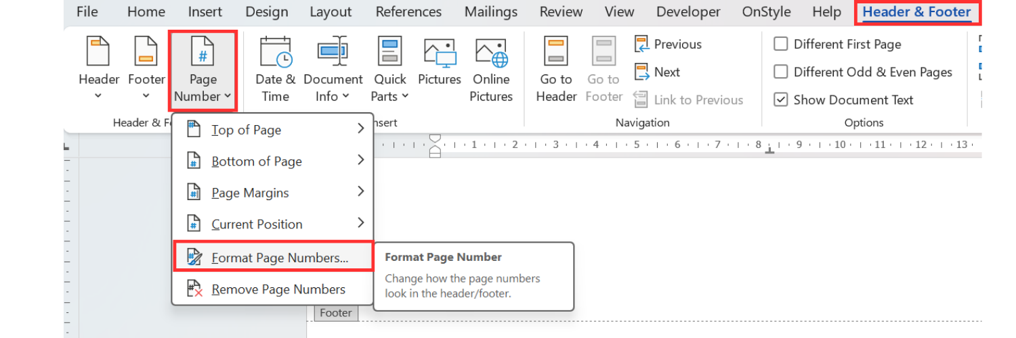The height and width of the screenshot is (338, 1016).
Task: Select the Header & Footer tab
Action: [916, 11]
